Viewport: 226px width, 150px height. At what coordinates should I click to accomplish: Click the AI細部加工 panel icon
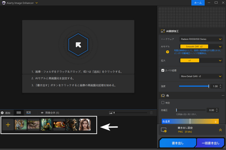162,31
